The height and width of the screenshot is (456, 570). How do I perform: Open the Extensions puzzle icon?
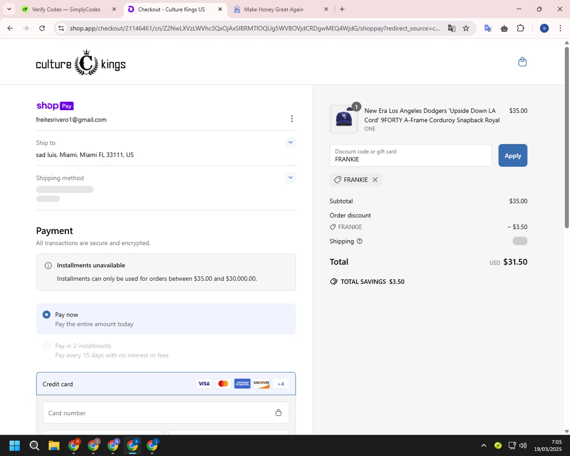coord(521,28)
